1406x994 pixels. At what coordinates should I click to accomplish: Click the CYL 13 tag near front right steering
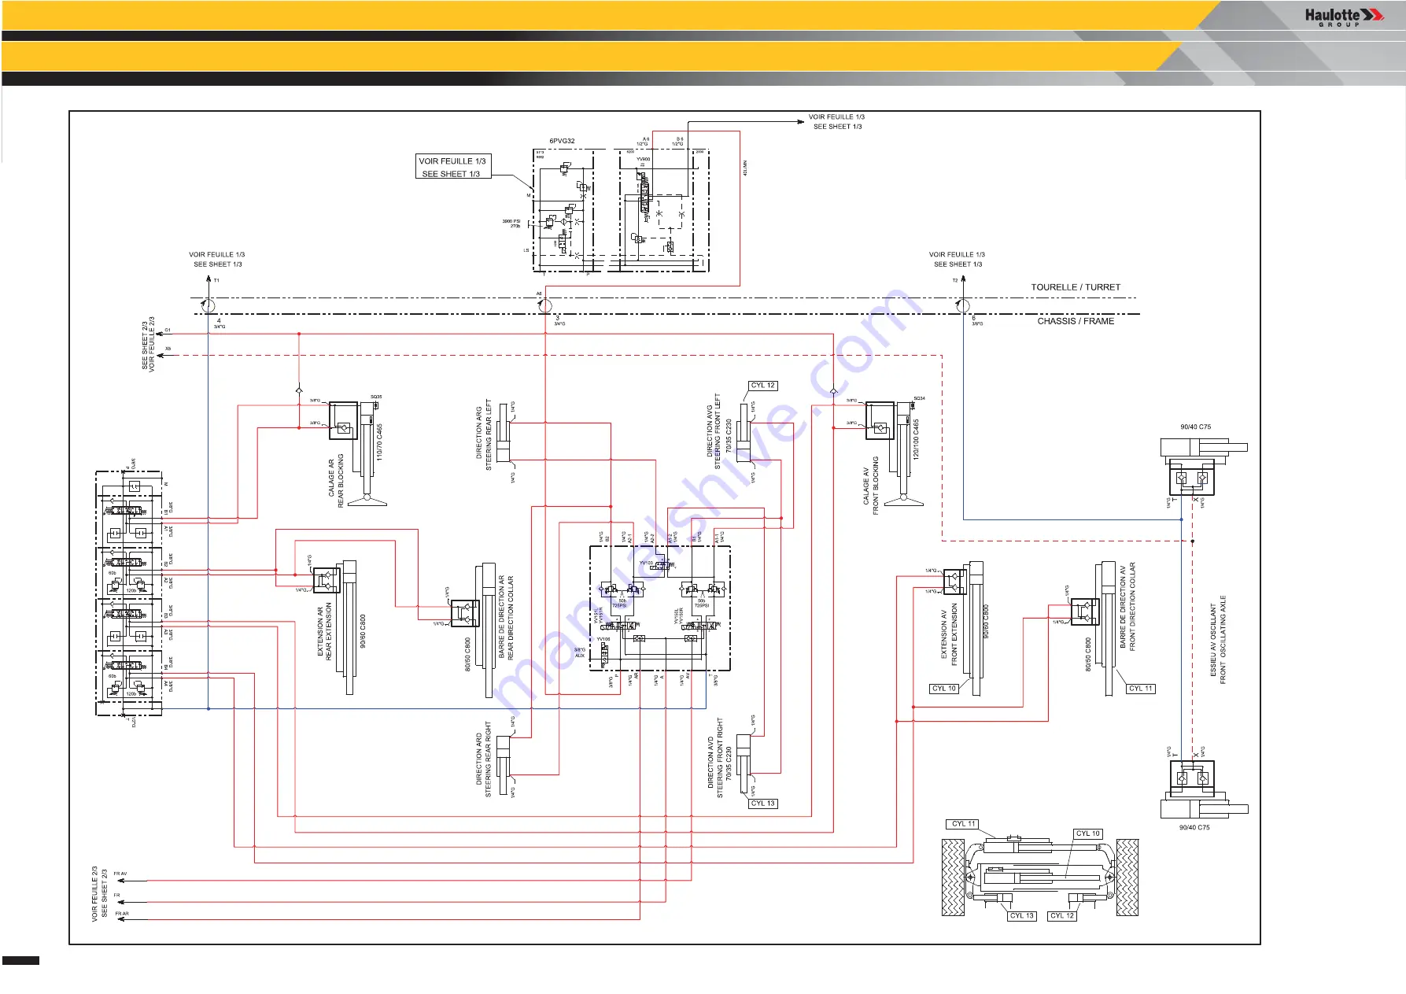(763, 804)
